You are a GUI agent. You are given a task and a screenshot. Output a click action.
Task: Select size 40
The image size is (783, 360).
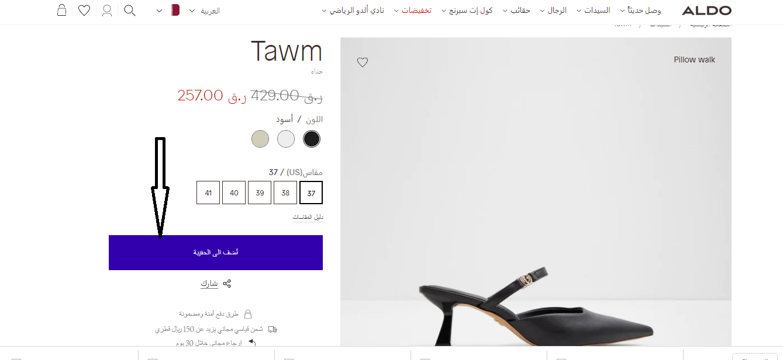coord(234,193)
